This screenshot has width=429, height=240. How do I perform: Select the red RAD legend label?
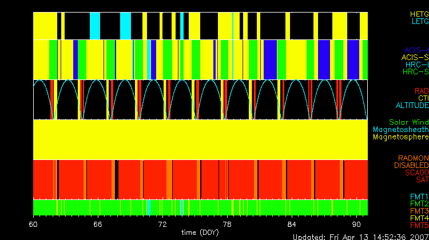click(x=421, y=91)
